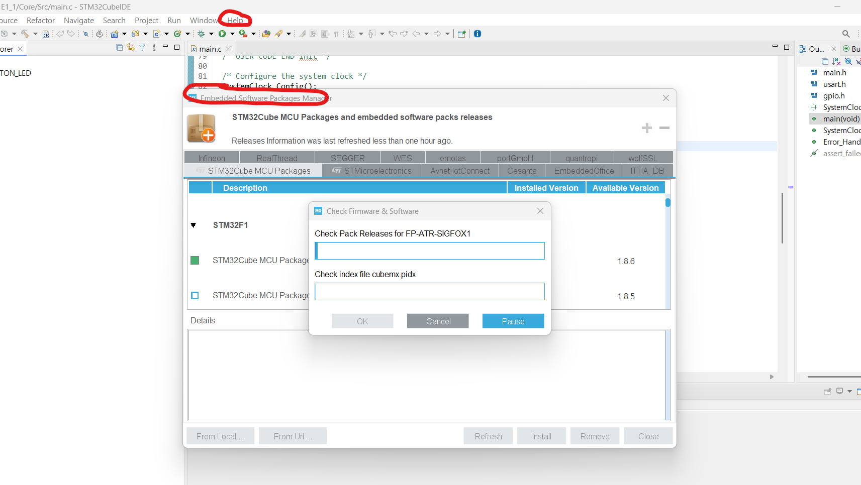Viewport: 861px width, 485px height.
Task: Open the Refactor menu
Action: [x=41, y=21]
